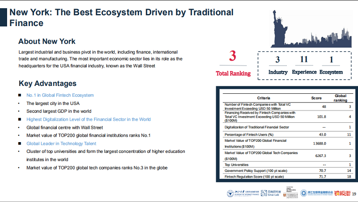Viewport: 358px width, 202px height.
Task: Click the page number 19
Action: pyautogui.click(x=354, y=194)
